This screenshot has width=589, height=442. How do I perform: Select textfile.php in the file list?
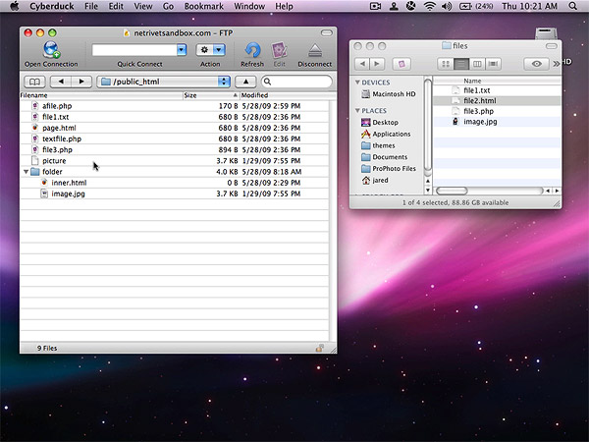175,138
